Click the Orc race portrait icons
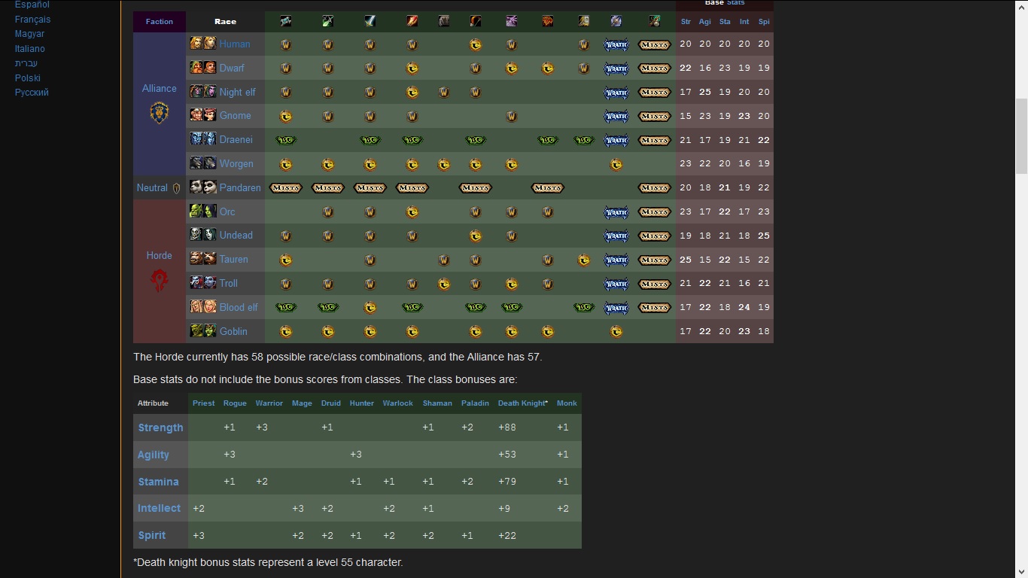This screenshot has width=1028, height=578. tap(203, 211)
